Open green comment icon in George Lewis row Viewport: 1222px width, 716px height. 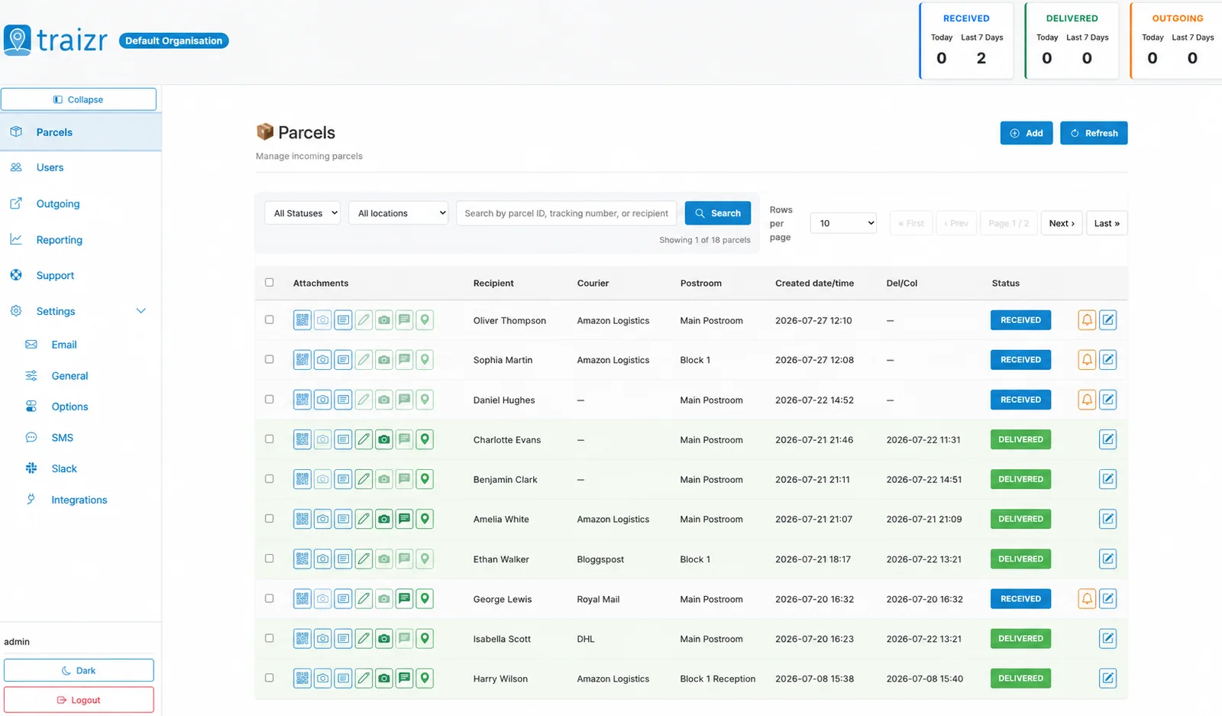[x=405, y=598]
